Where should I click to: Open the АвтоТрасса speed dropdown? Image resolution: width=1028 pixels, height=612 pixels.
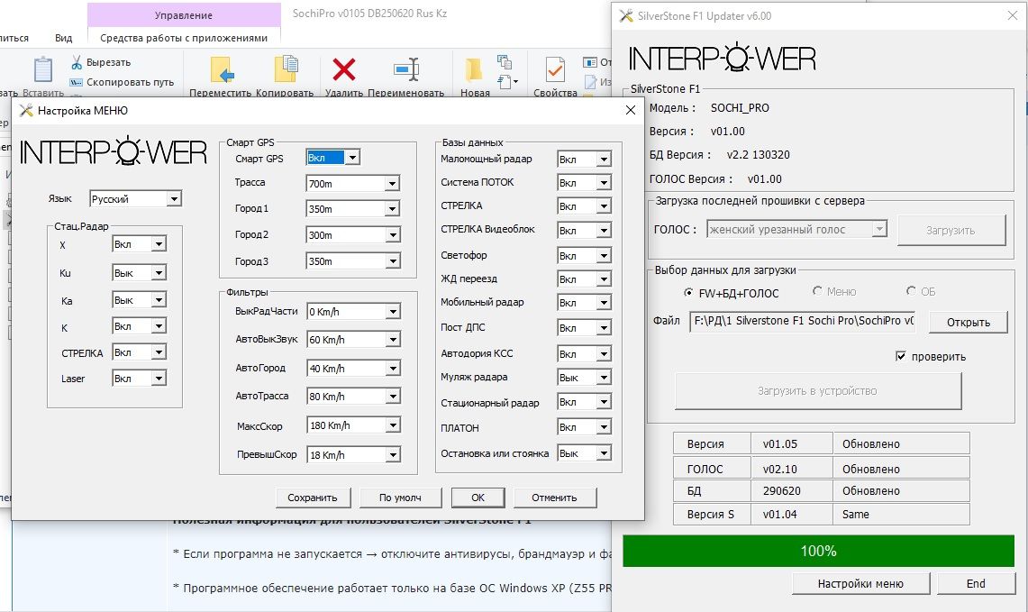(393, 397)
